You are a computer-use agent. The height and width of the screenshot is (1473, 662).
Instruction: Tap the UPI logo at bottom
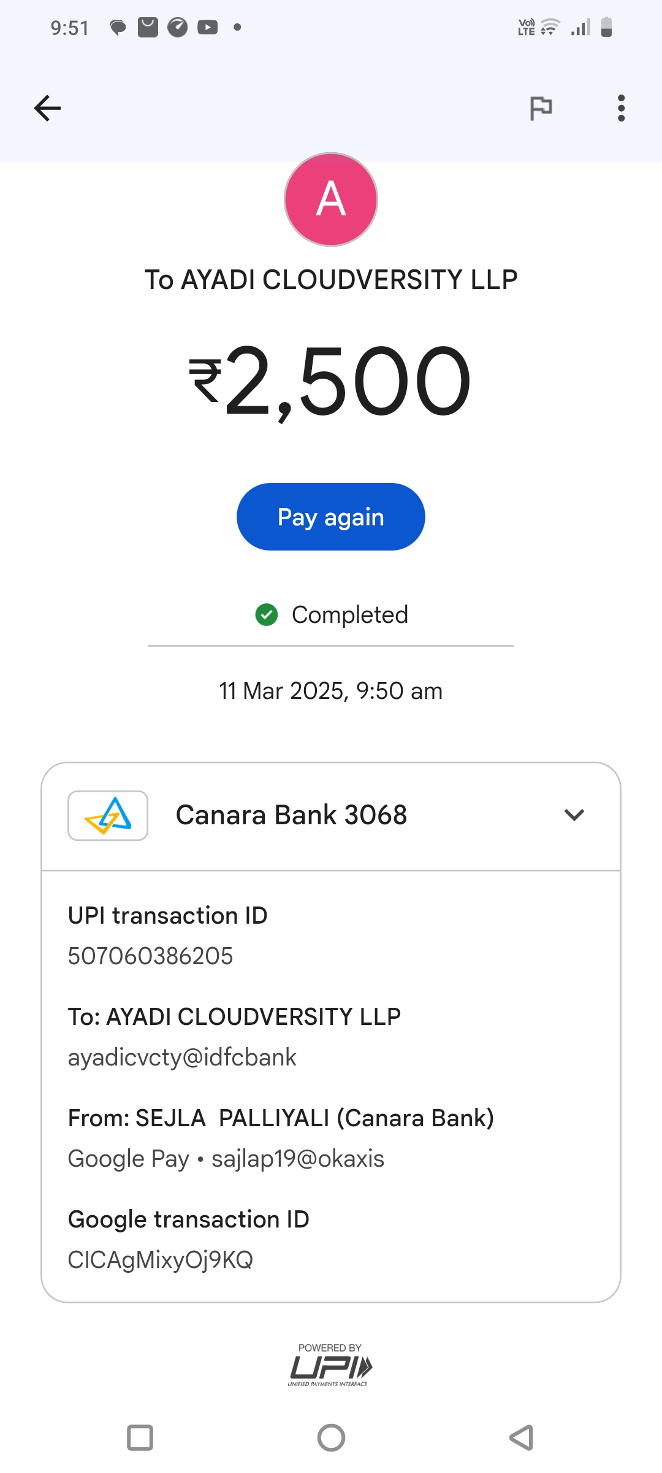point(330,1367)
